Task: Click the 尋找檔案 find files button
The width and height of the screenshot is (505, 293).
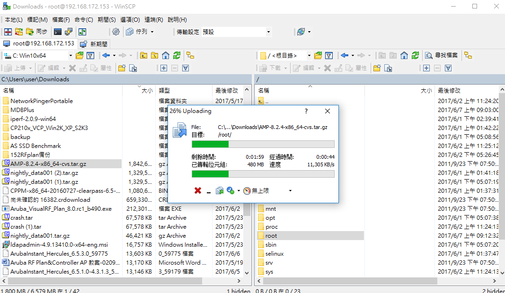Action: [441, 55]
